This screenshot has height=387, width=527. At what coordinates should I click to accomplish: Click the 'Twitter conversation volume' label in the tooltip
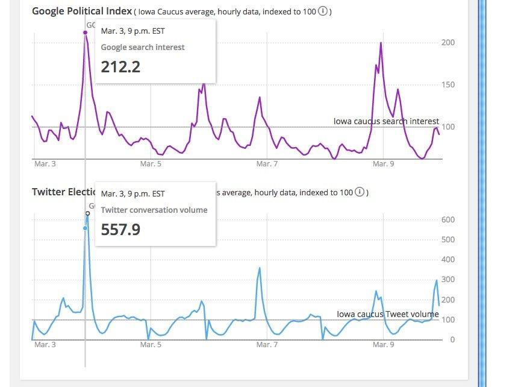154,210
